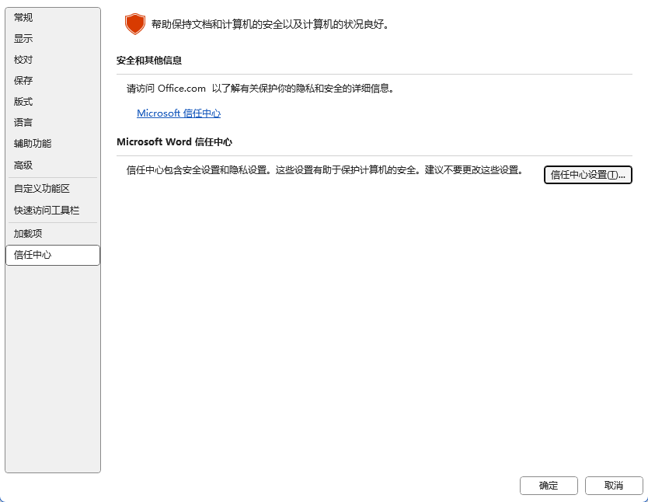Click 取消 to dismiss dialog
Screen dimensions: 648x502
tap(614, 486)
